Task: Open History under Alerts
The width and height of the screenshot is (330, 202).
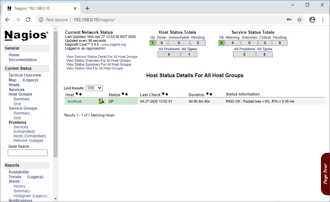Action: (x=19, y=186)
